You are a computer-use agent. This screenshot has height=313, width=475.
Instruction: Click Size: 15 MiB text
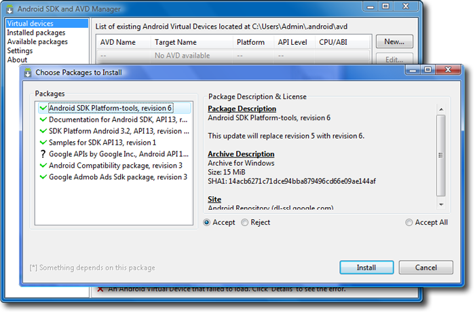click(227, 172)
